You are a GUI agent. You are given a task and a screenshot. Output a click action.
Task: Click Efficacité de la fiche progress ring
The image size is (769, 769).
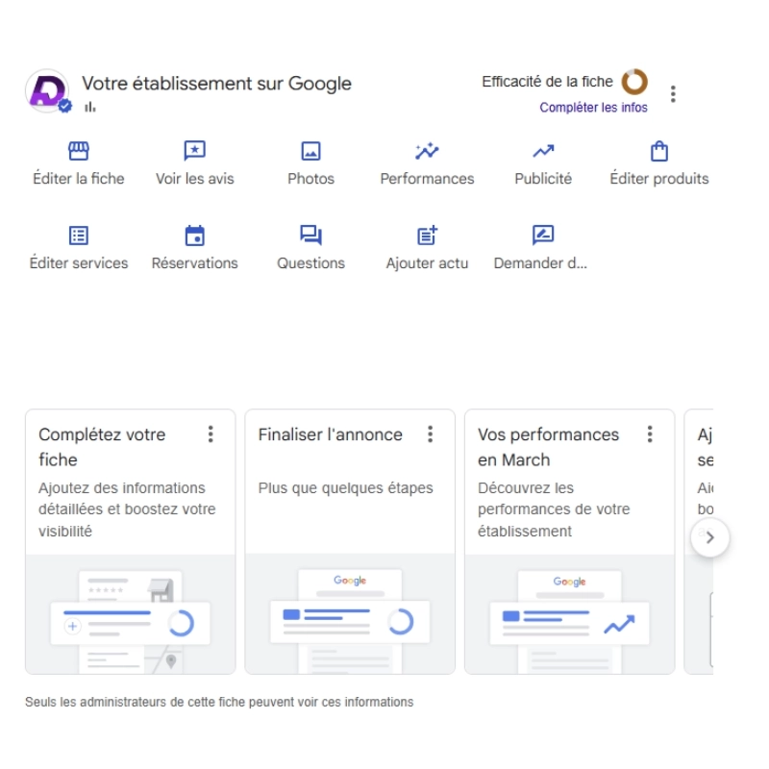634,82
